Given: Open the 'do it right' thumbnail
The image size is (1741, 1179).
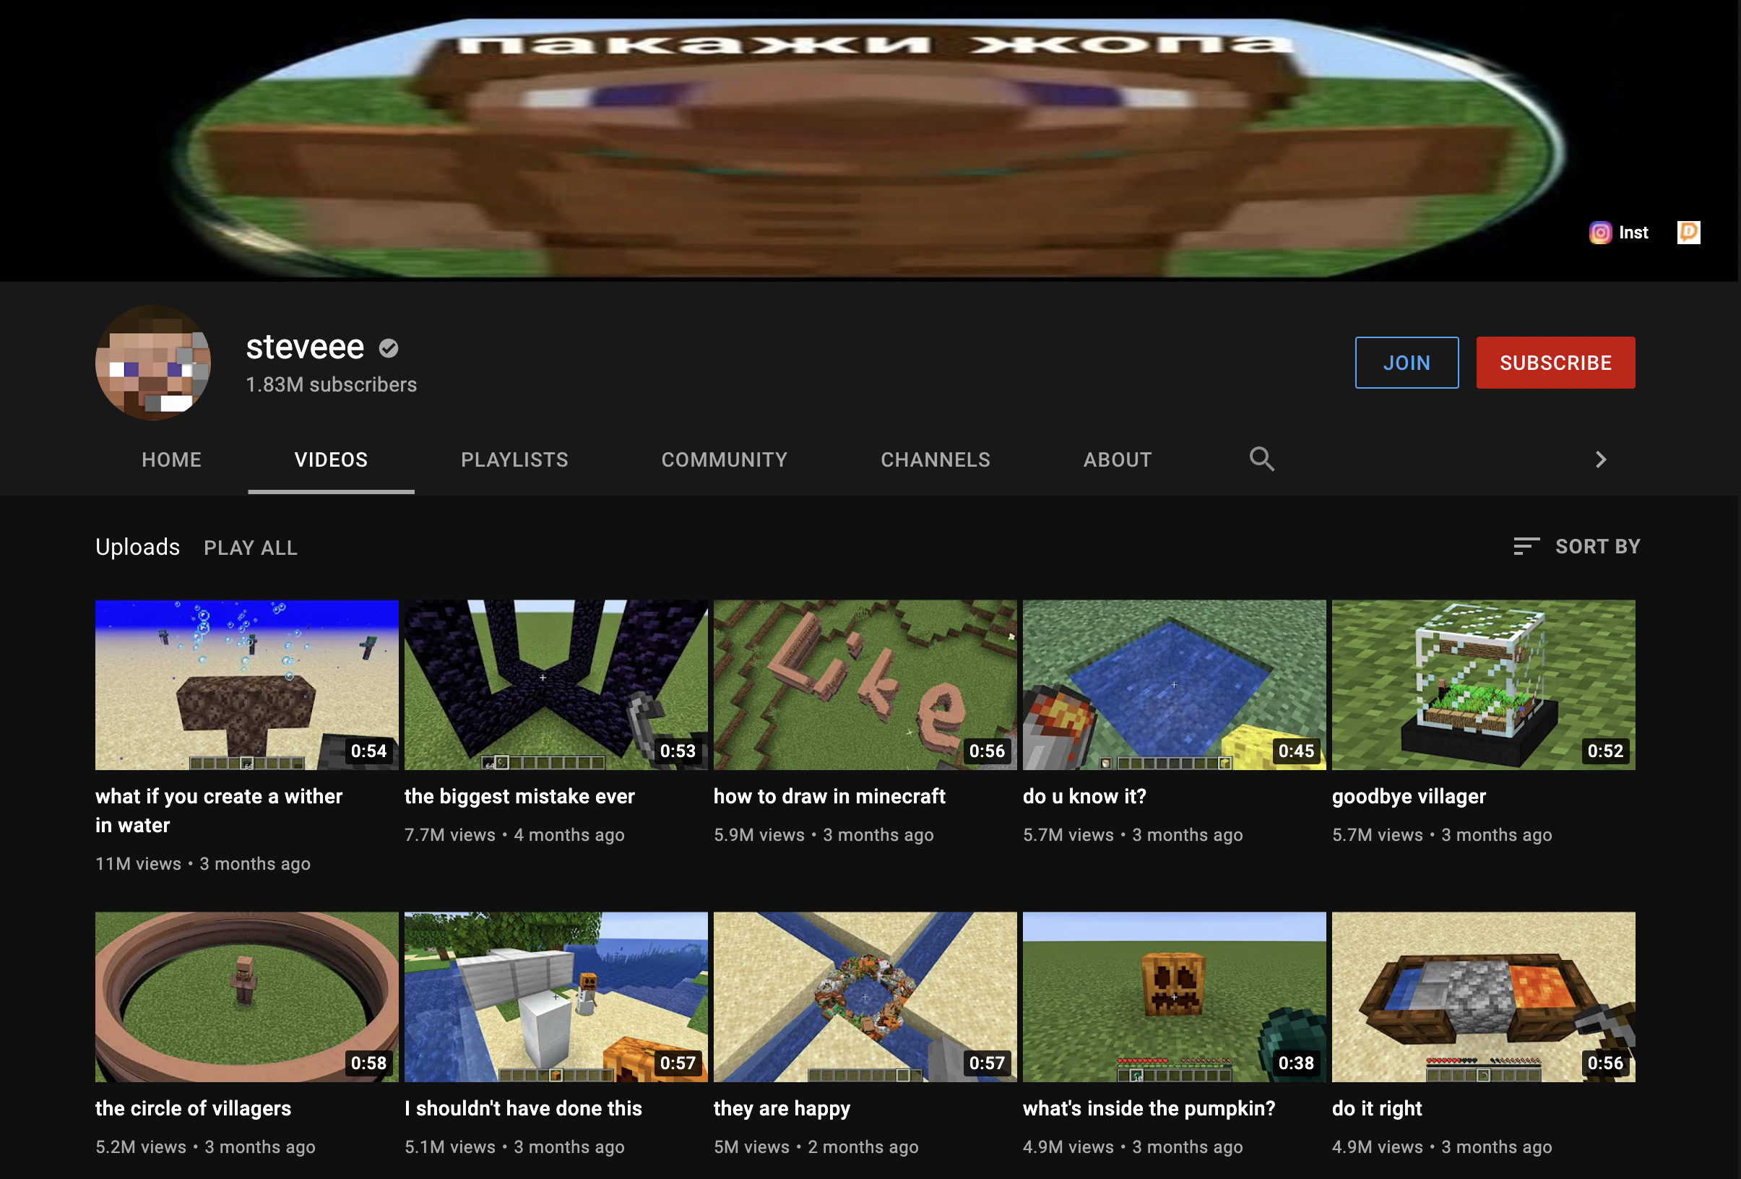Looking at the screenshot, I should pyautogui.click(x=1483, y=997).
